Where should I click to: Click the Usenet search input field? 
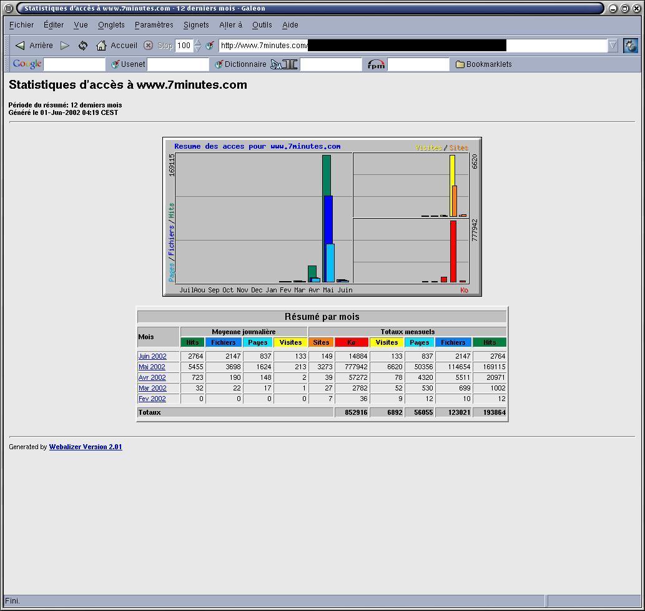pyautogui.click(x=178, y=64)
